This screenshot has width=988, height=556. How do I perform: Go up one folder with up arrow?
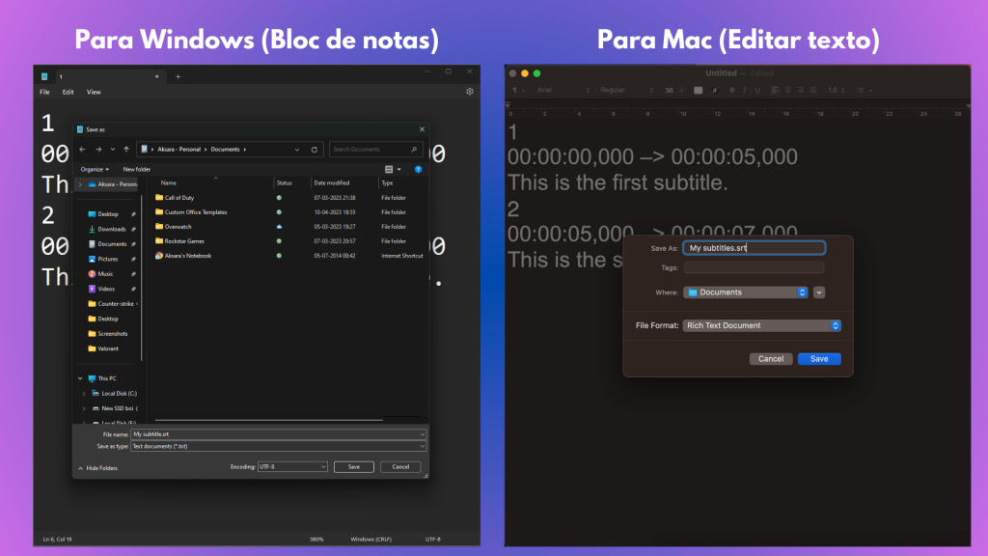(x=126, y=150)
